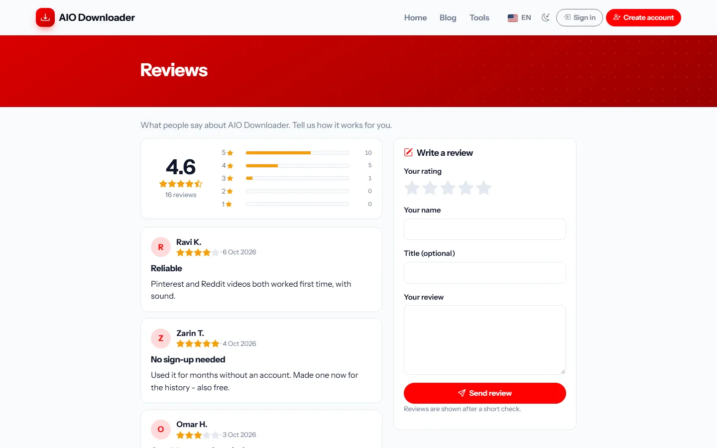
Task: Toggle dark mode with the moon icon
Action: click(546, 17)
